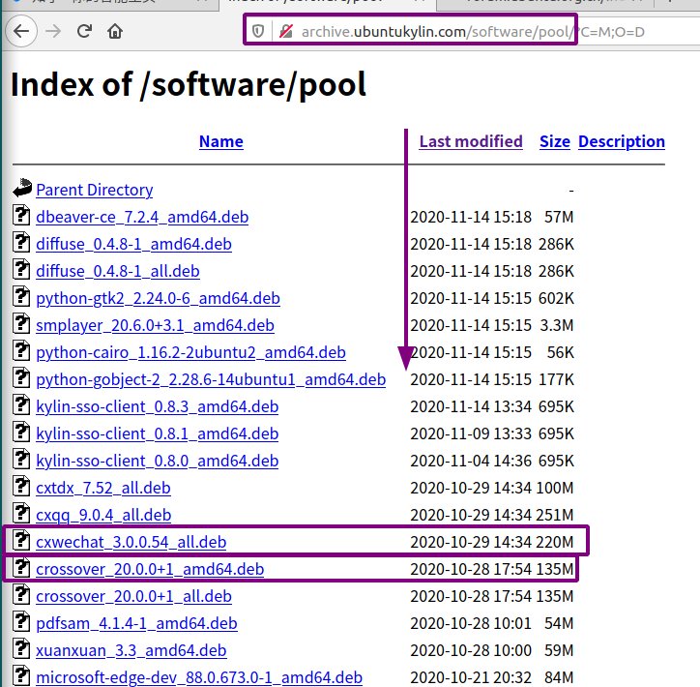Click the file icon beside cxwechat_3.0.0.54_all.deb
Screen dimensions: 700x687
click(x=21, y=541)
